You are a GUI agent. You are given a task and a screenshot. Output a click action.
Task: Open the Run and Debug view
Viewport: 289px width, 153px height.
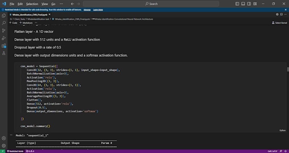coord(4,38)
